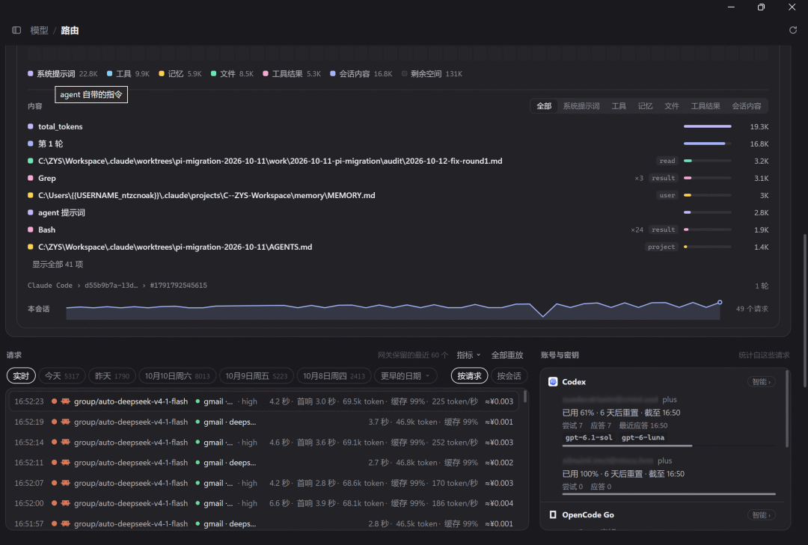Select the total_tokens content row
This screenshot has width=808, height=545.
(x=398, y=127)
